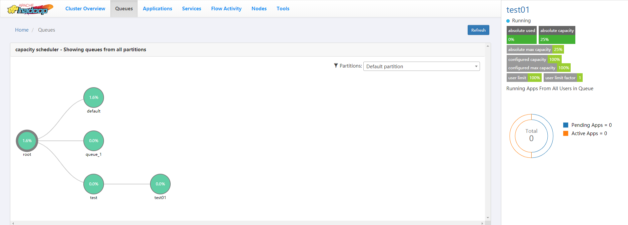
Task: Select the default queue node
Action: tap(94, 98)
